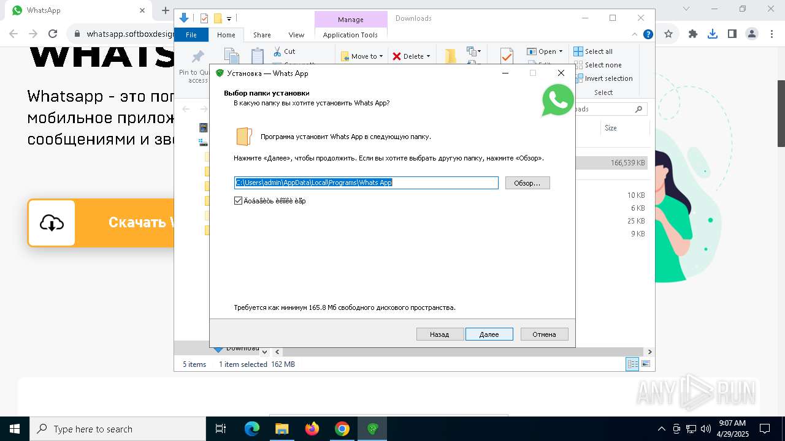The image size is (785, 441).
Task: Open the File tab in Explorer
Action: click(191, 35)
